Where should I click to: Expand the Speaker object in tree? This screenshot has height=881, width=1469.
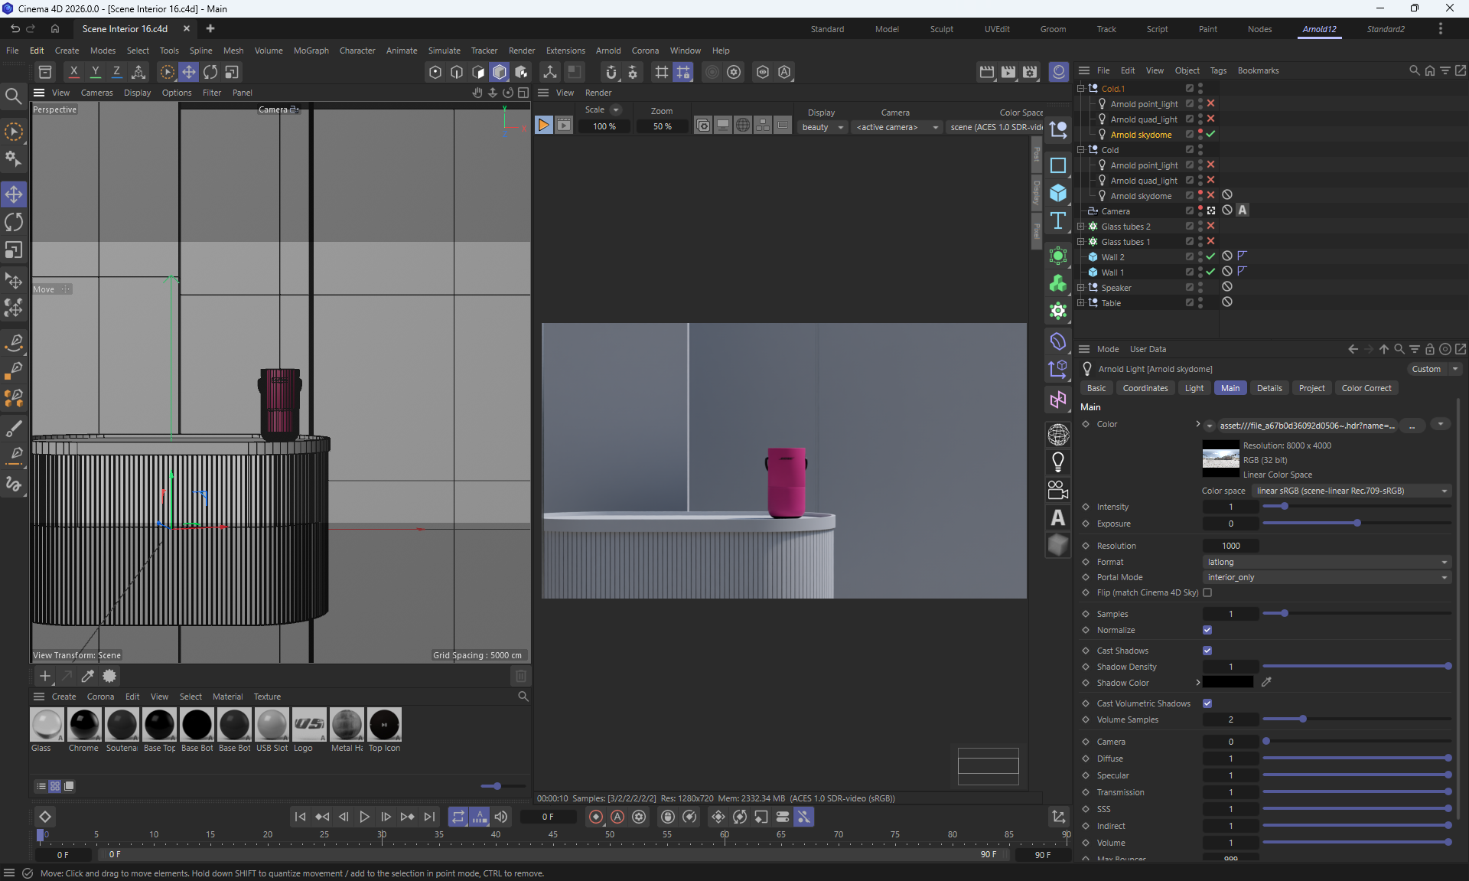pyautogui.click(x=1080, y=288)
